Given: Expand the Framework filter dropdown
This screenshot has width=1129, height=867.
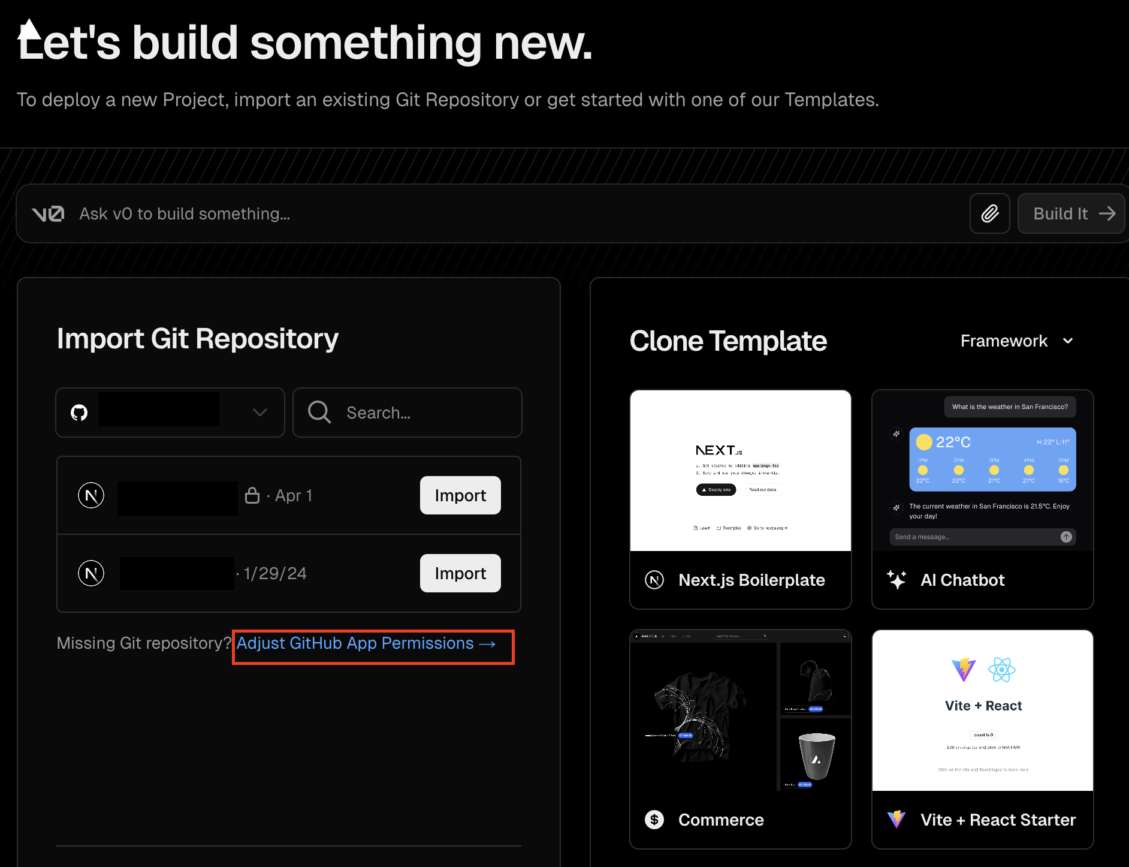Looking at the screenshot, I should pyautogui.click(x=1017, y=341).
